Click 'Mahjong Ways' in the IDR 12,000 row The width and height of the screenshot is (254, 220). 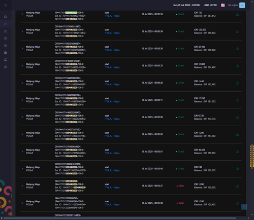tap(33, 64)
